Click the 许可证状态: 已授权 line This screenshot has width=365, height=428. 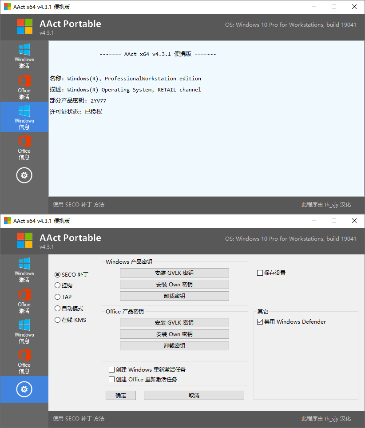[76, 111]
